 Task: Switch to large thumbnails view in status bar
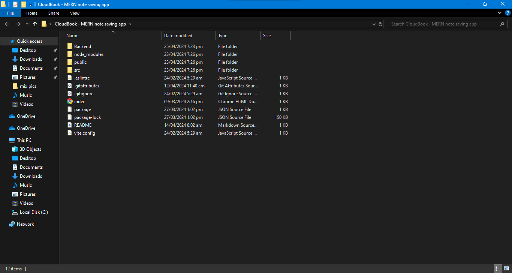pos(506,268)
